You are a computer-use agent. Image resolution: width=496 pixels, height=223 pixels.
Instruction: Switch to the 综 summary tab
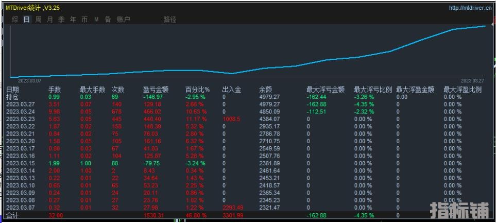[15, 20]
